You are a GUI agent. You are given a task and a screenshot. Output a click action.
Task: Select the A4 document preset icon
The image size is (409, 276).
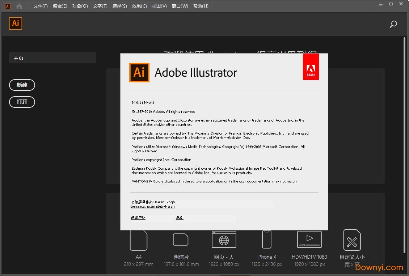tap(139, 240)
